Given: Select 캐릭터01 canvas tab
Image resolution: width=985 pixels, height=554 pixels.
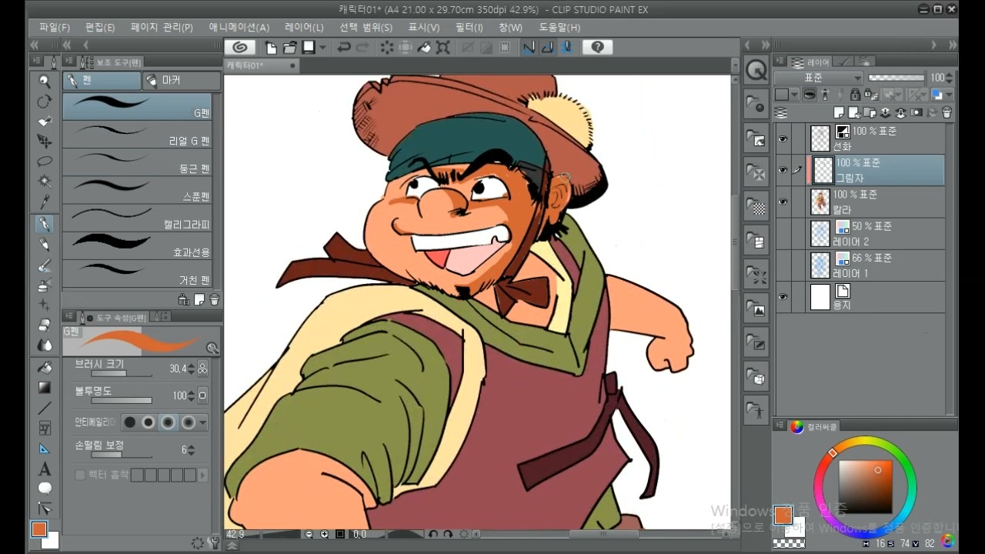Looking at the screenshot, I should [261, 65].
